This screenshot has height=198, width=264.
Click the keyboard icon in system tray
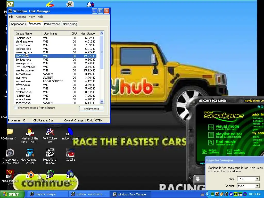[x=203, y=194]
